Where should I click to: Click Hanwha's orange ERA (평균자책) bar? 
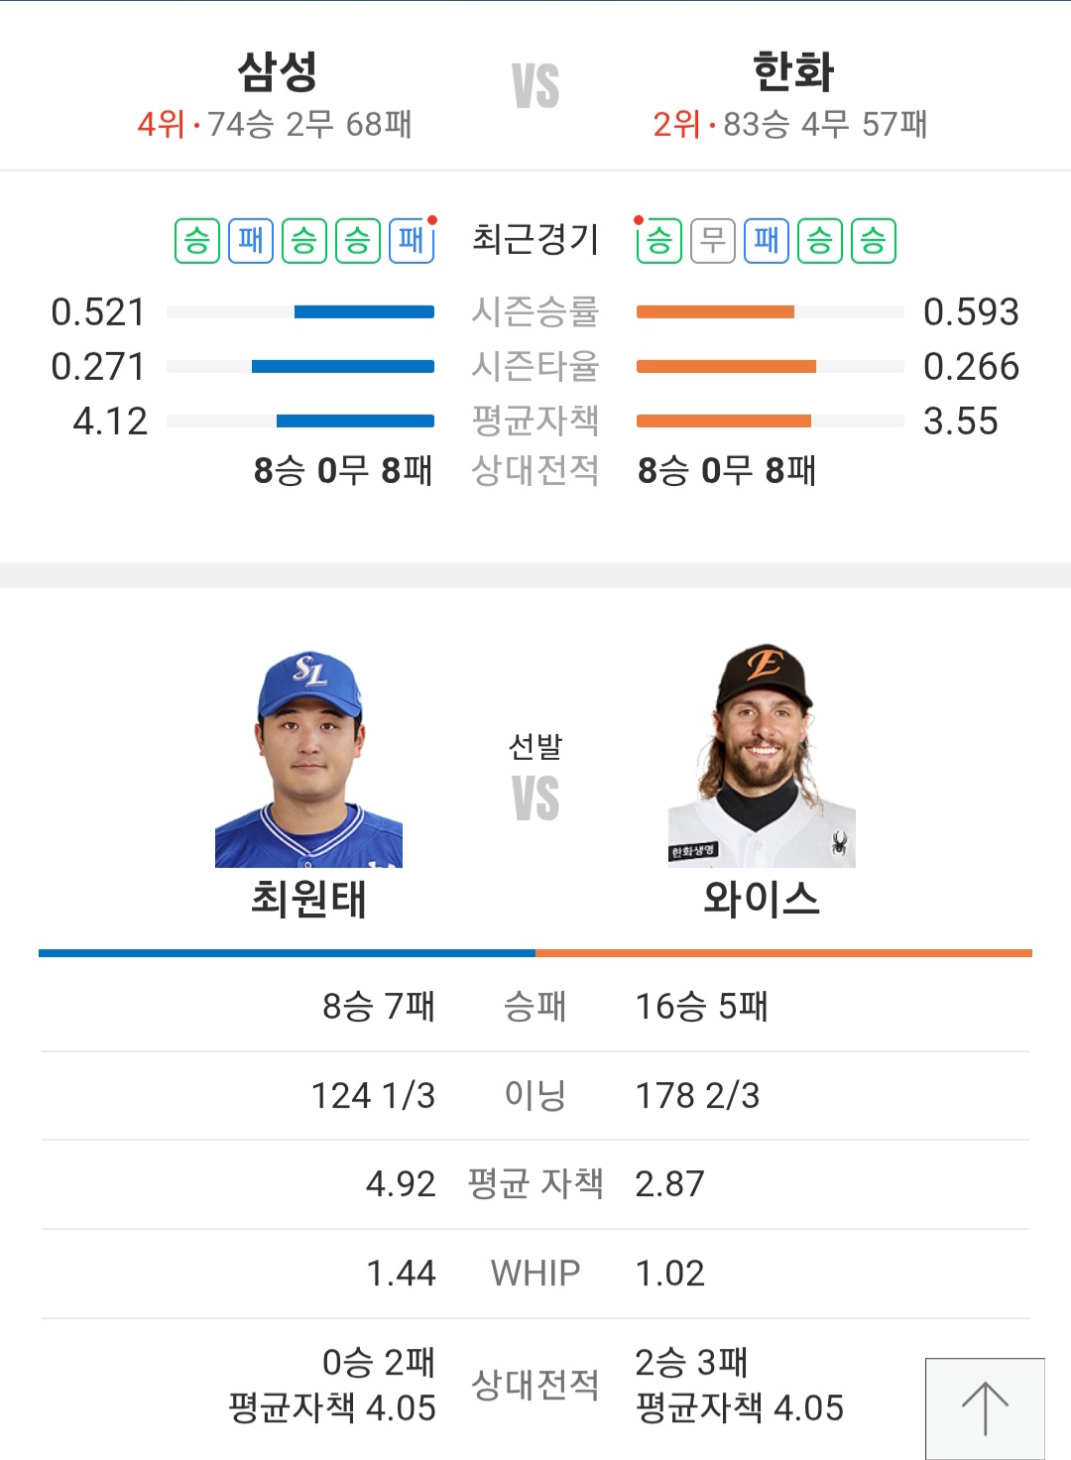tap(724, 421)
